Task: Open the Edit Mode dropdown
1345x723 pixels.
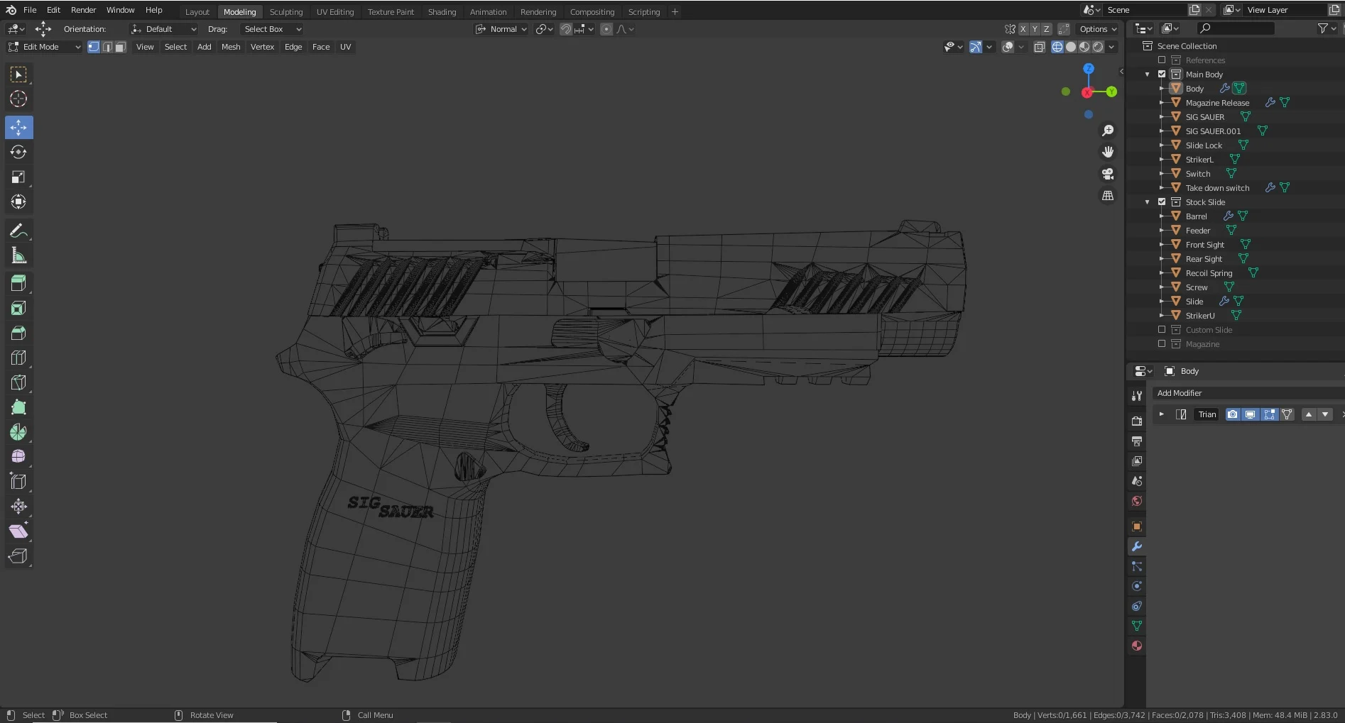Action: click(44, 47)
